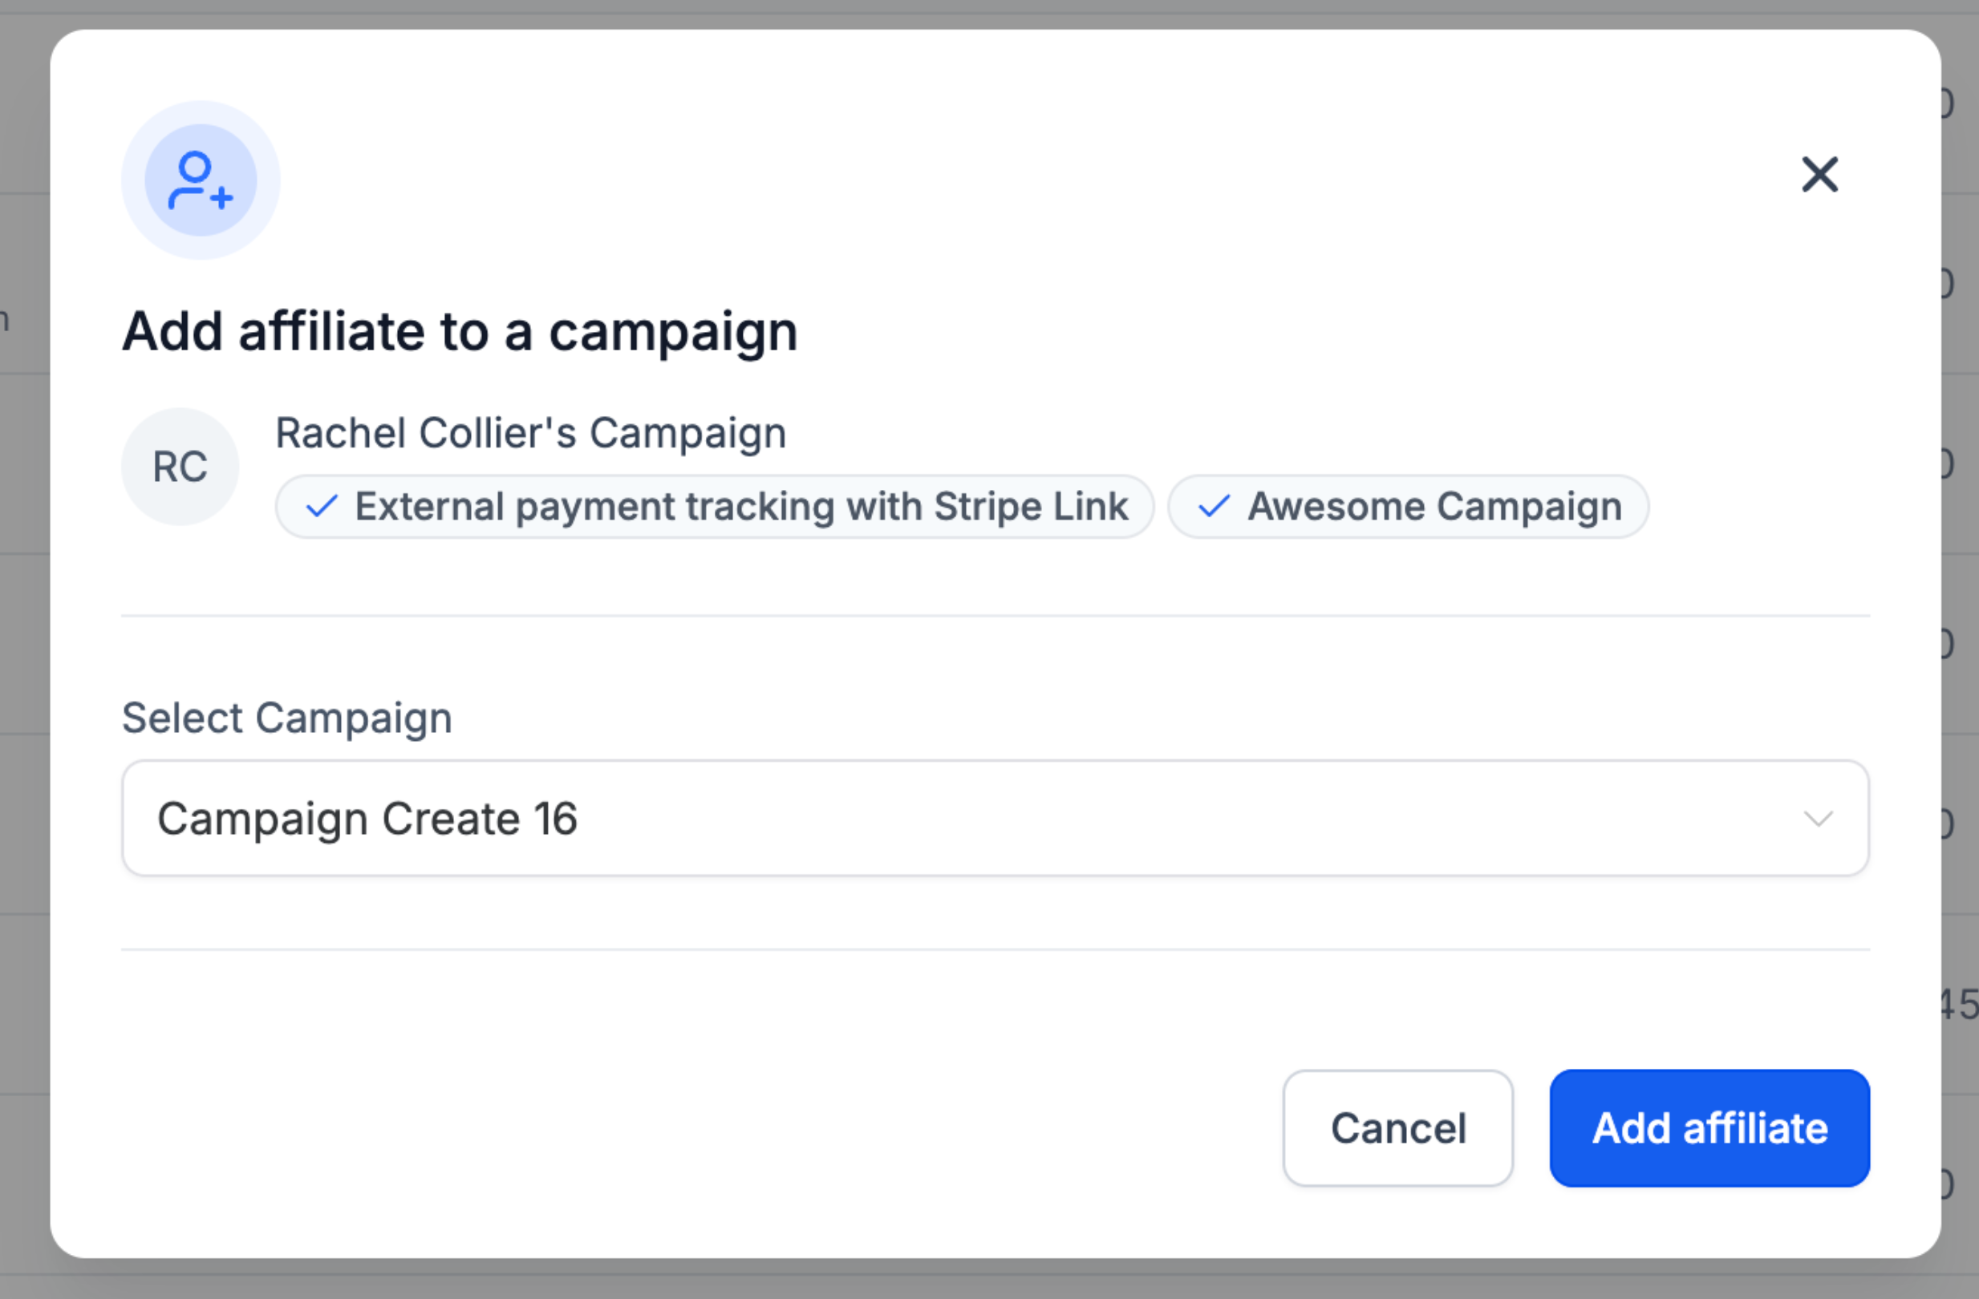Image resolution: width=1979 pixels, height=1299 pixels.
Task: Confirm with the Add affiliate button
Action: tap(1709, 1127)
